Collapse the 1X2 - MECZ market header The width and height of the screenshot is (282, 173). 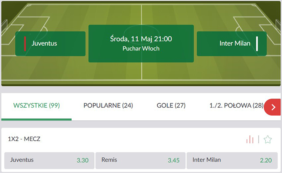(24, 139)
